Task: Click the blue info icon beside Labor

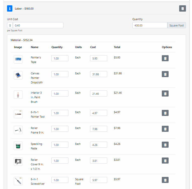Action: pos(10,9)
